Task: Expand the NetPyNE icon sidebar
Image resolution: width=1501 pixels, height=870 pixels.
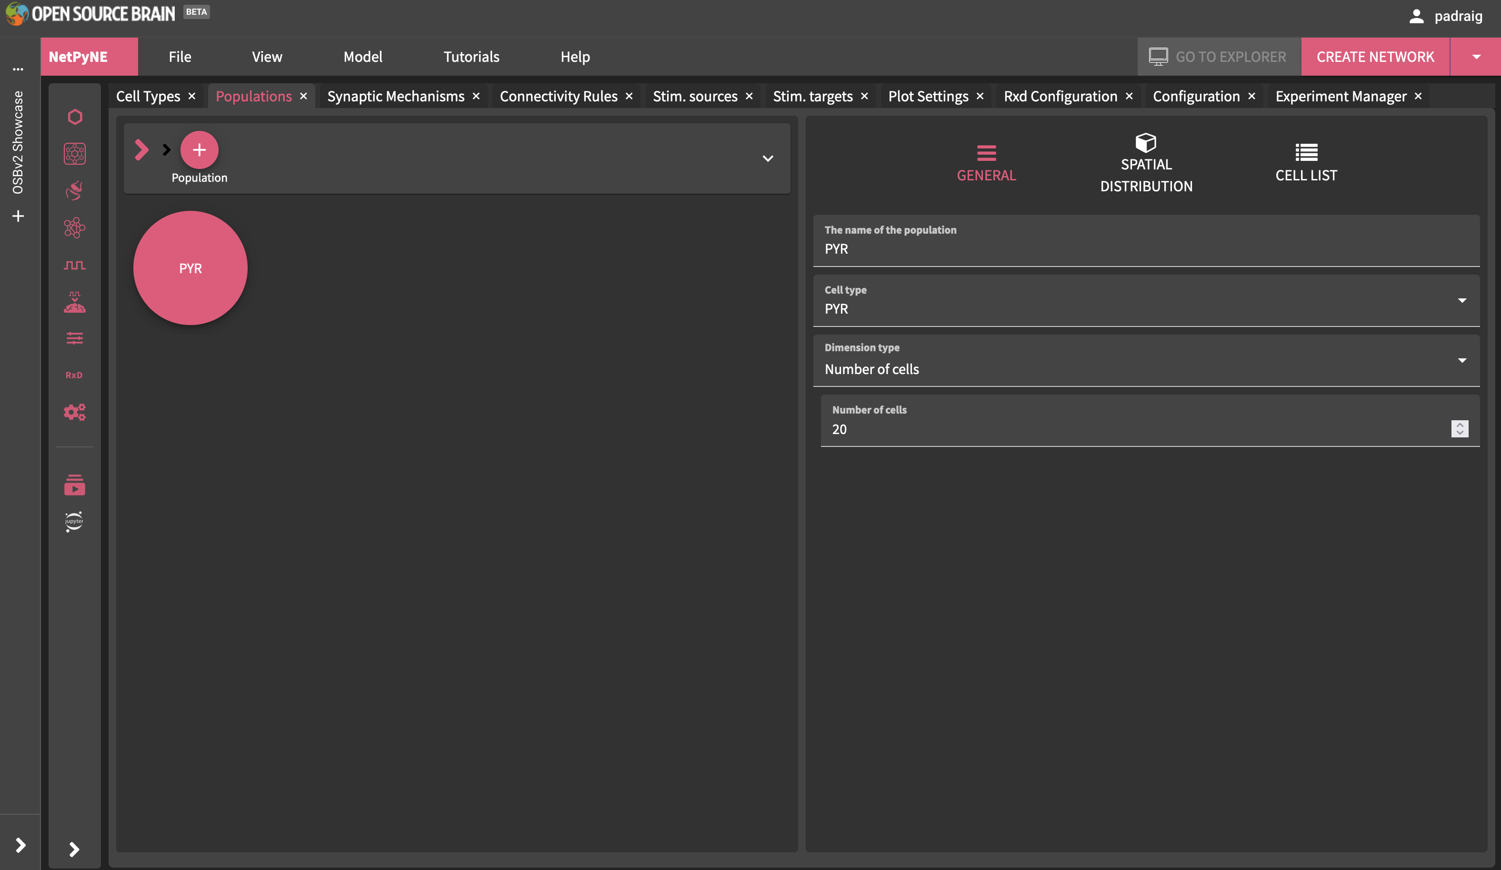Action: pyautogui.click(x=74, y=849)
